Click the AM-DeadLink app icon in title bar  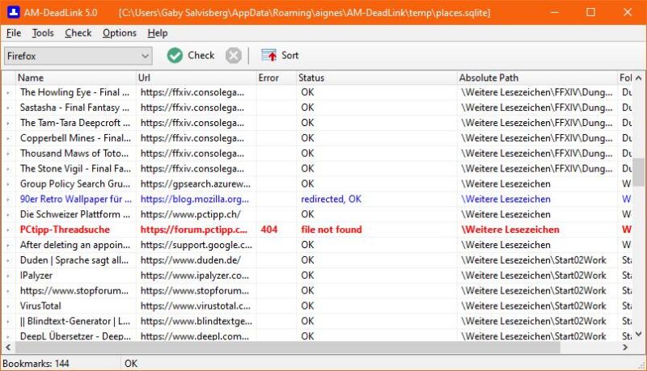11,12
